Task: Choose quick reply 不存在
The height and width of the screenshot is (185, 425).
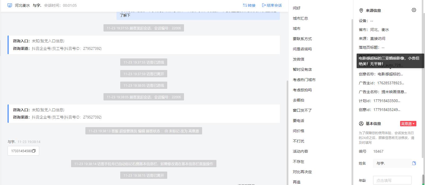Action: (299, 162)
